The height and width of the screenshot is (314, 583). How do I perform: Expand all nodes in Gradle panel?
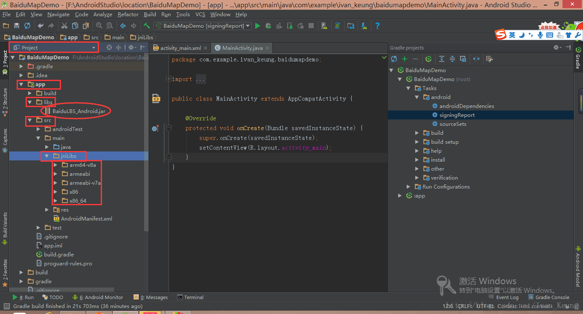click(442, 59)
